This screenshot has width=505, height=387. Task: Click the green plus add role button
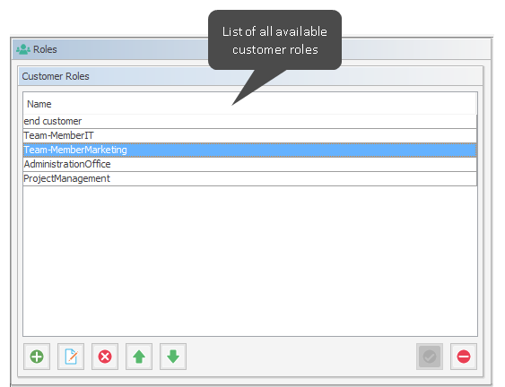coord(37,357)
